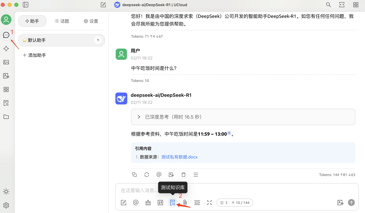Copy the assistant's response
This screenshot has height=213, width=365.
pos(134,174)
